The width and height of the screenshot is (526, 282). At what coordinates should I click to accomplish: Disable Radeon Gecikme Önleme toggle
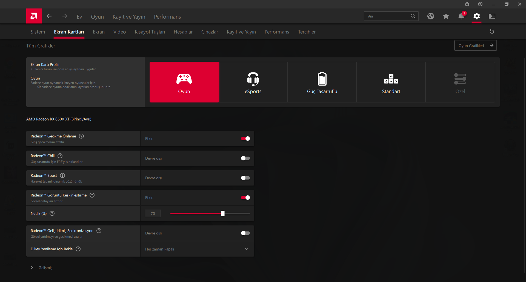(x=245, y=139)
